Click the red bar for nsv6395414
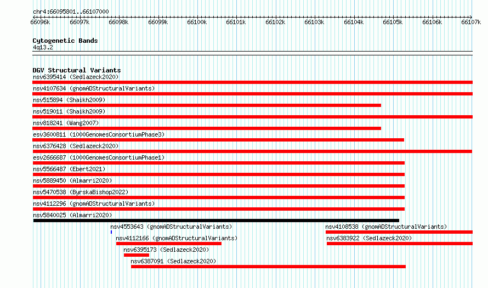This screenshot has height=288, width=488. click(x=252, y=82)
